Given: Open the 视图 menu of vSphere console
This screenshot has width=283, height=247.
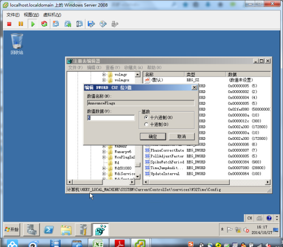Looking at the screenshot, I should (31, 15).
